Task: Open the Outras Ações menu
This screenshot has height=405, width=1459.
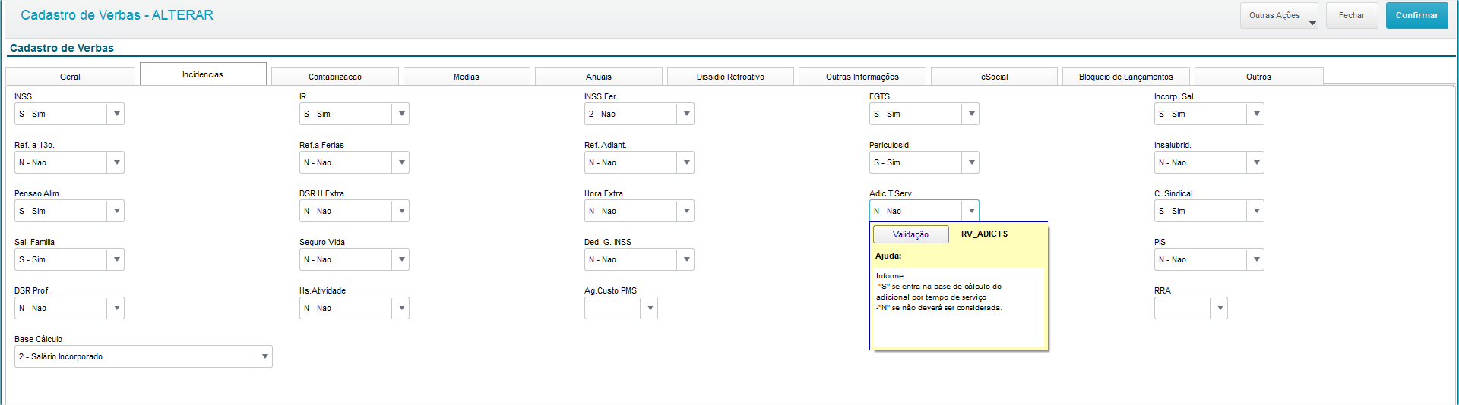Action: pos(1280,15)
